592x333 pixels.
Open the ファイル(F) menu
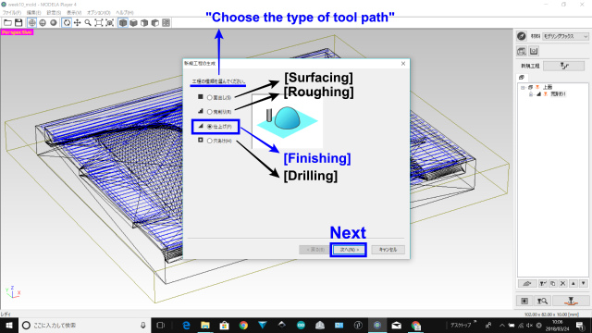pos(12,12)
